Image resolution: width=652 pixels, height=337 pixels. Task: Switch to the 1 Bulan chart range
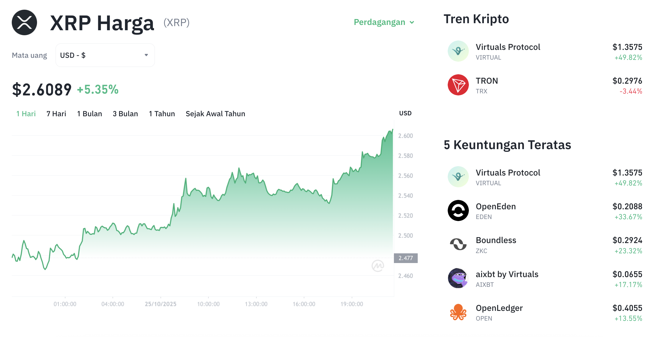89,114
